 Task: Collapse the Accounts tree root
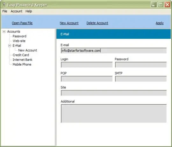click(x=4, y=31)
